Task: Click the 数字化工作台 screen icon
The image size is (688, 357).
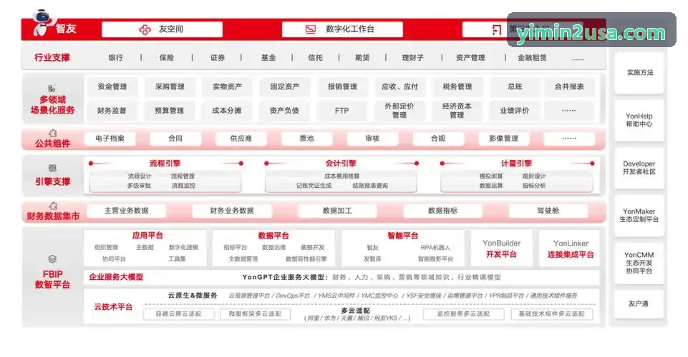Action: tap(311, 29)
